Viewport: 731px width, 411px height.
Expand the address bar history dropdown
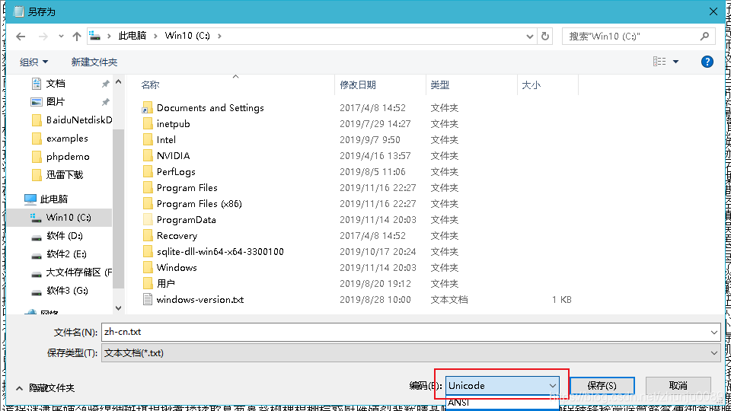(x=530, y=37)
